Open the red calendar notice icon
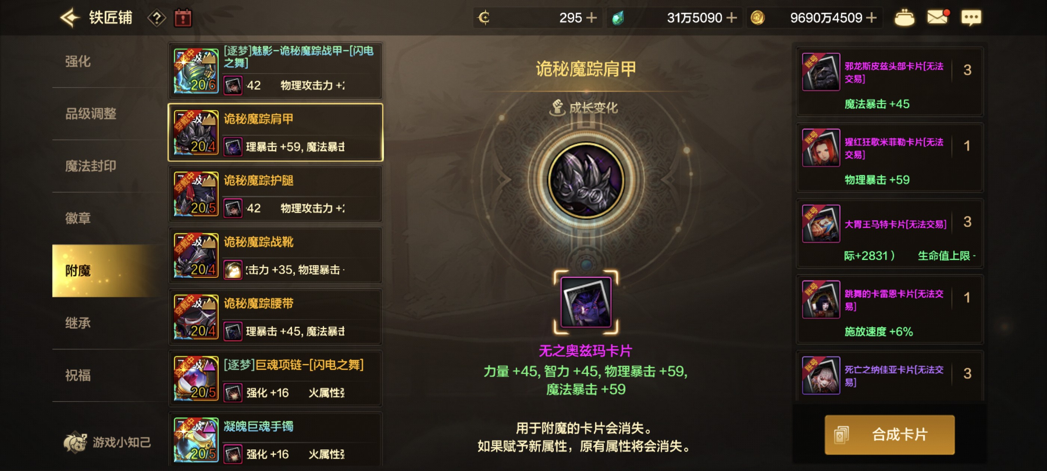This screenshot has height=471, width=1047. click(x=183, y=18)
